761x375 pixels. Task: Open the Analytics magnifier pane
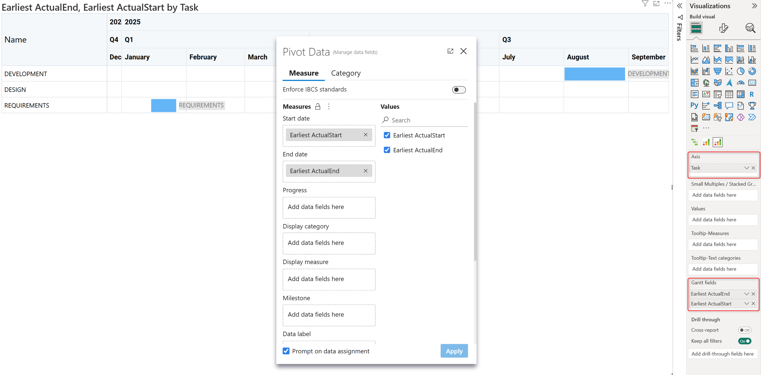coord(750,28)
